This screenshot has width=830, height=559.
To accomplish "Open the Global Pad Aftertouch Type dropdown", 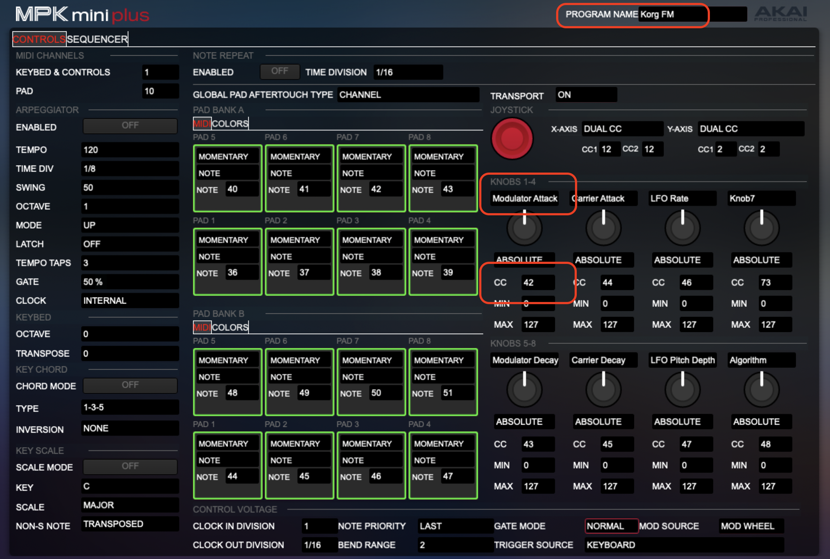I will [x=408, y=95].
